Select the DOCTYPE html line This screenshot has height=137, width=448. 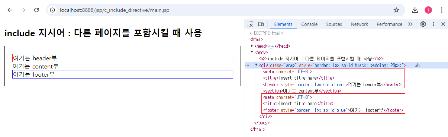click(266, 33)
